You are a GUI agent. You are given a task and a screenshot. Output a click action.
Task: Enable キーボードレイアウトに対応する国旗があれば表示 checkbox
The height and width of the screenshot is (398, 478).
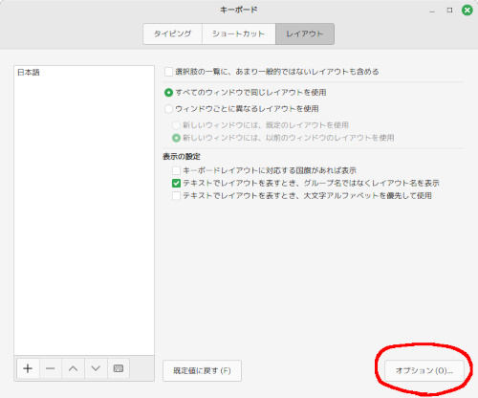(176, 170)
